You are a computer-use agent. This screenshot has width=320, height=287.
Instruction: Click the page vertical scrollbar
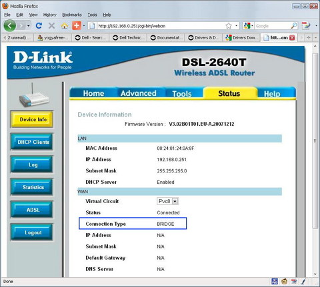coord(315,141)
